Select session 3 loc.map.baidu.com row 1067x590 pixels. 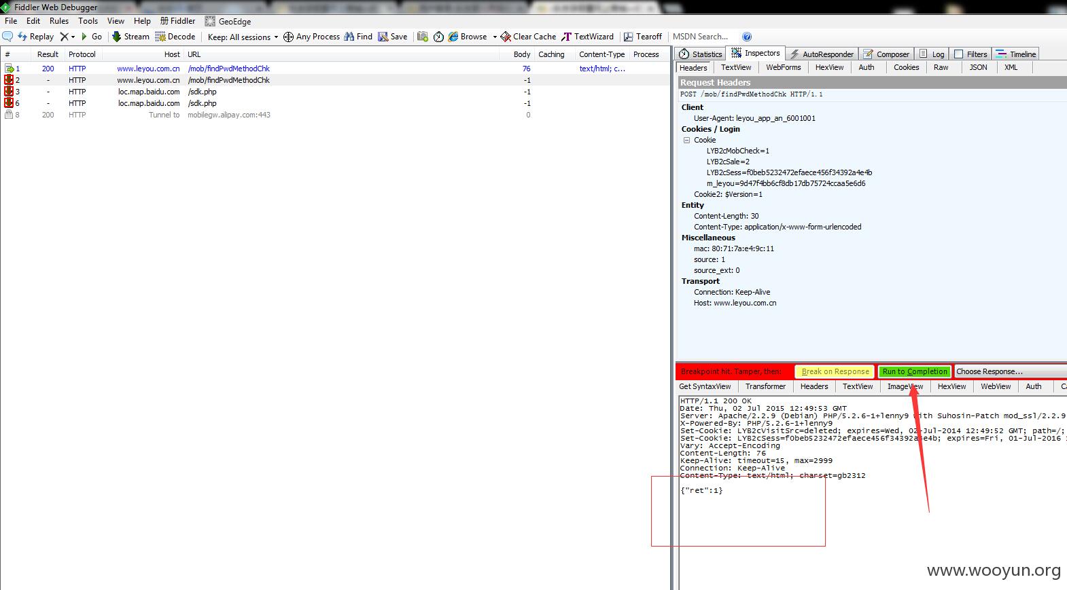335,92
